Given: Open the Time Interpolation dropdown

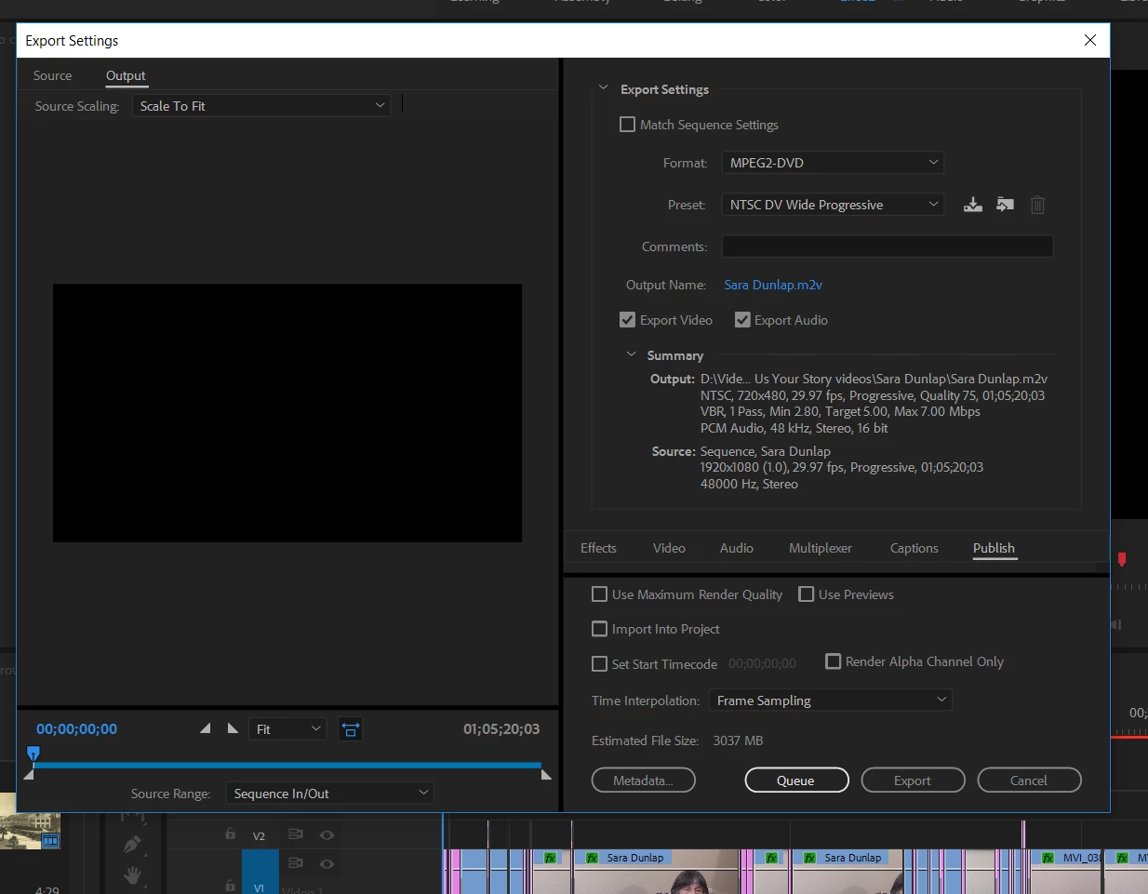Looking at the screenshot, I should pos(831,701).
